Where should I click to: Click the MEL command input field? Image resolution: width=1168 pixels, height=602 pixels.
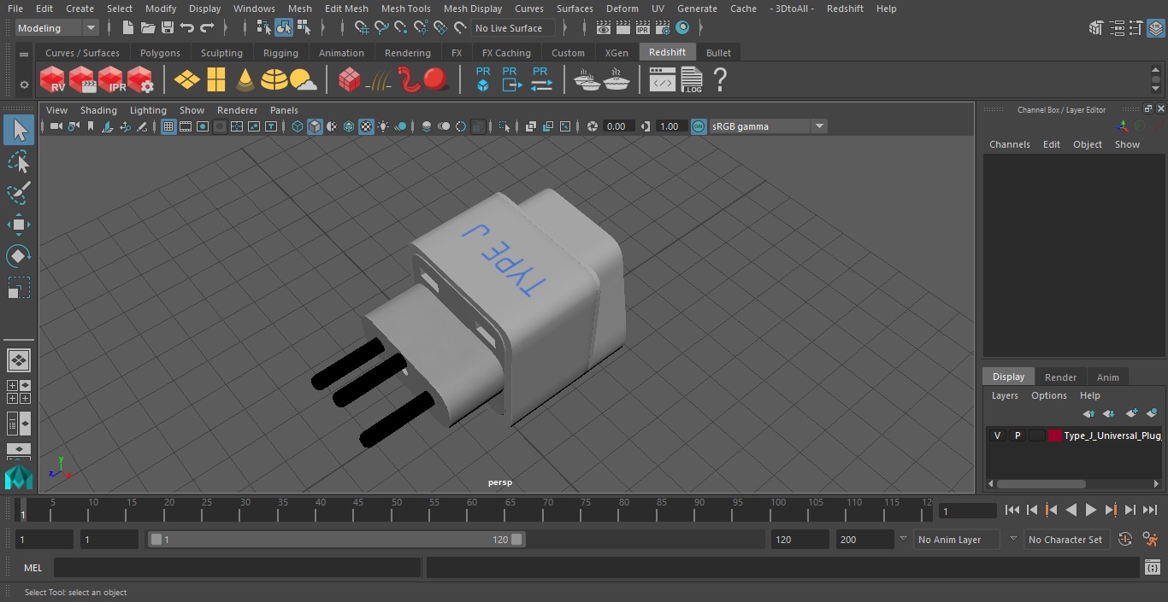point(237,568)
